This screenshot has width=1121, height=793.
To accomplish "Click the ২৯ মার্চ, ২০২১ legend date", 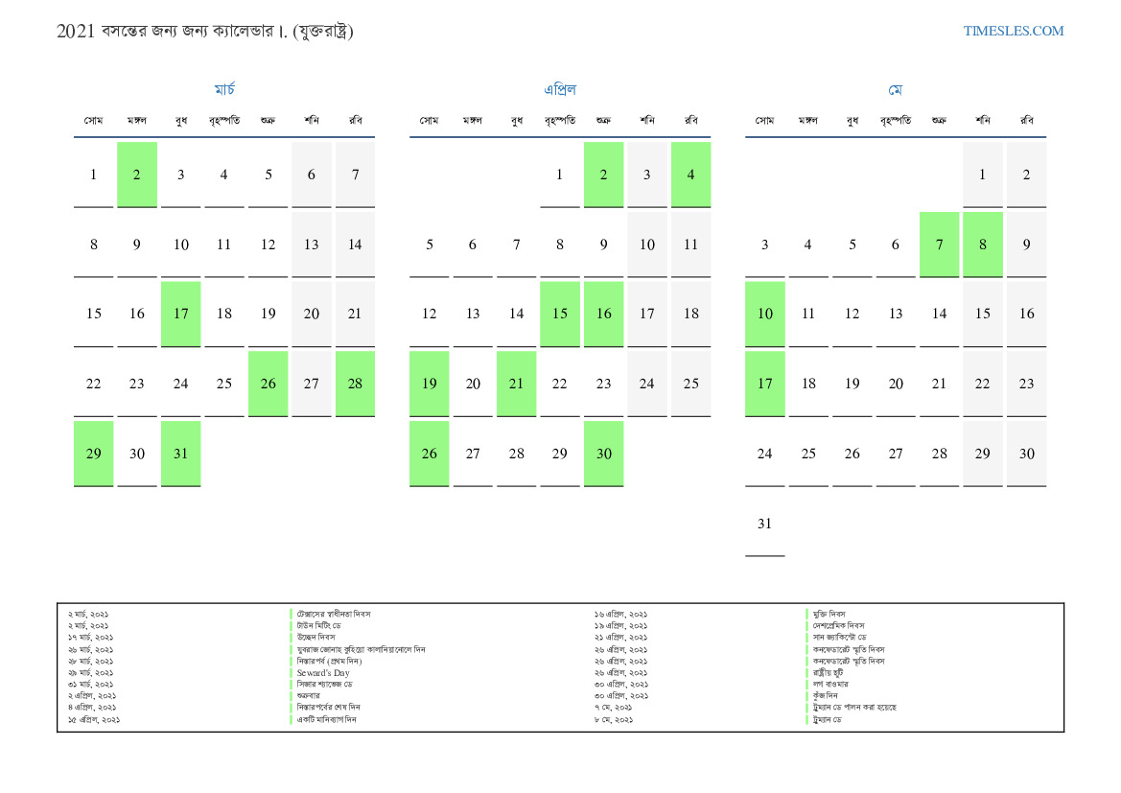I will [91, 672].
